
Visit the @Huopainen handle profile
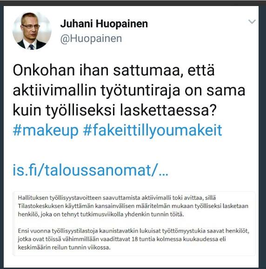(91, 39)
